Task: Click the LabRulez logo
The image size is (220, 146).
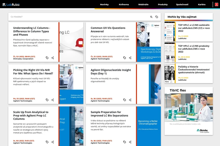Action: [x=11, y=5]
